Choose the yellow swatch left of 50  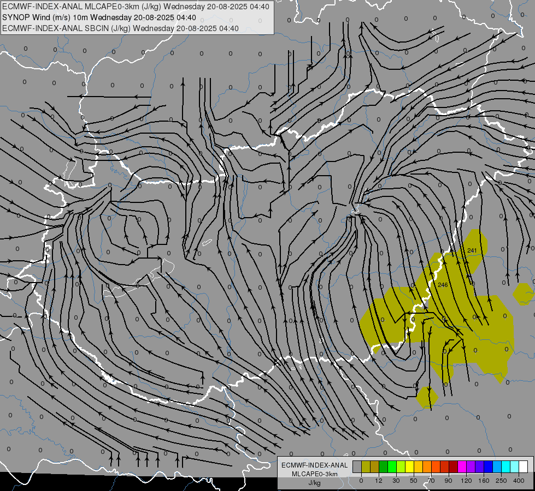point(410,466)
